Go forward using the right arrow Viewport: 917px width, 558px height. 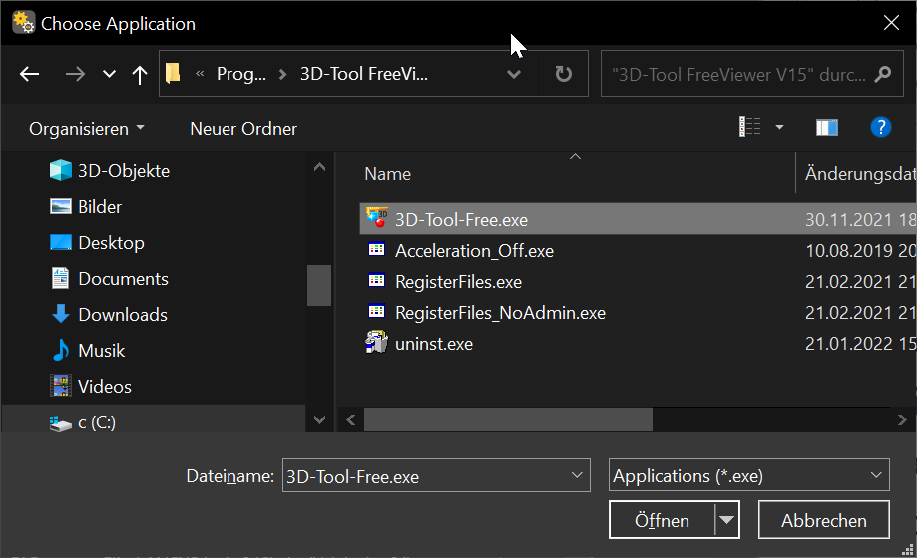(x=75, y=74)
